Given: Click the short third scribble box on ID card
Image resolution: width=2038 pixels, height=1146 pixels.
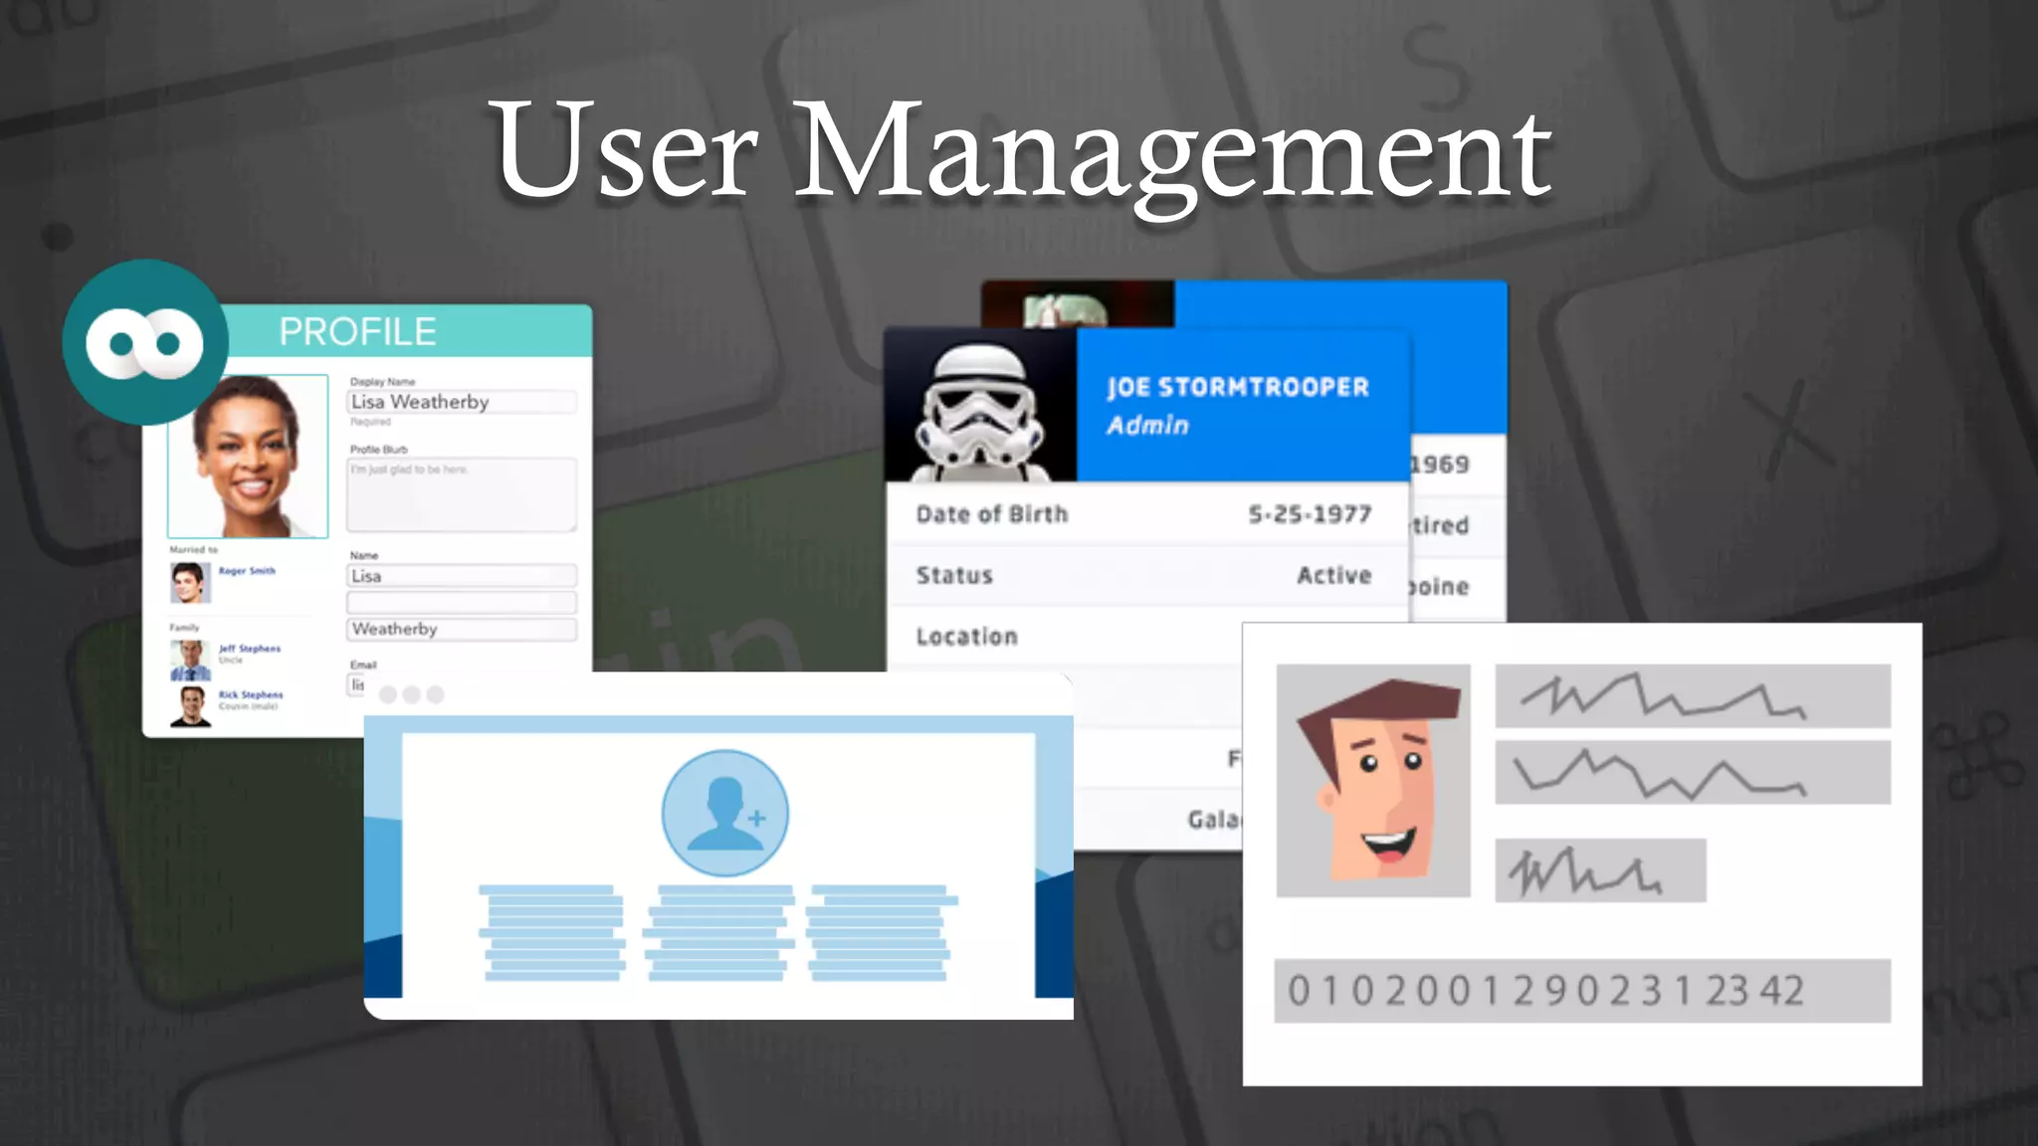Looking at the screenshot, I should [x=1600, y=870].
